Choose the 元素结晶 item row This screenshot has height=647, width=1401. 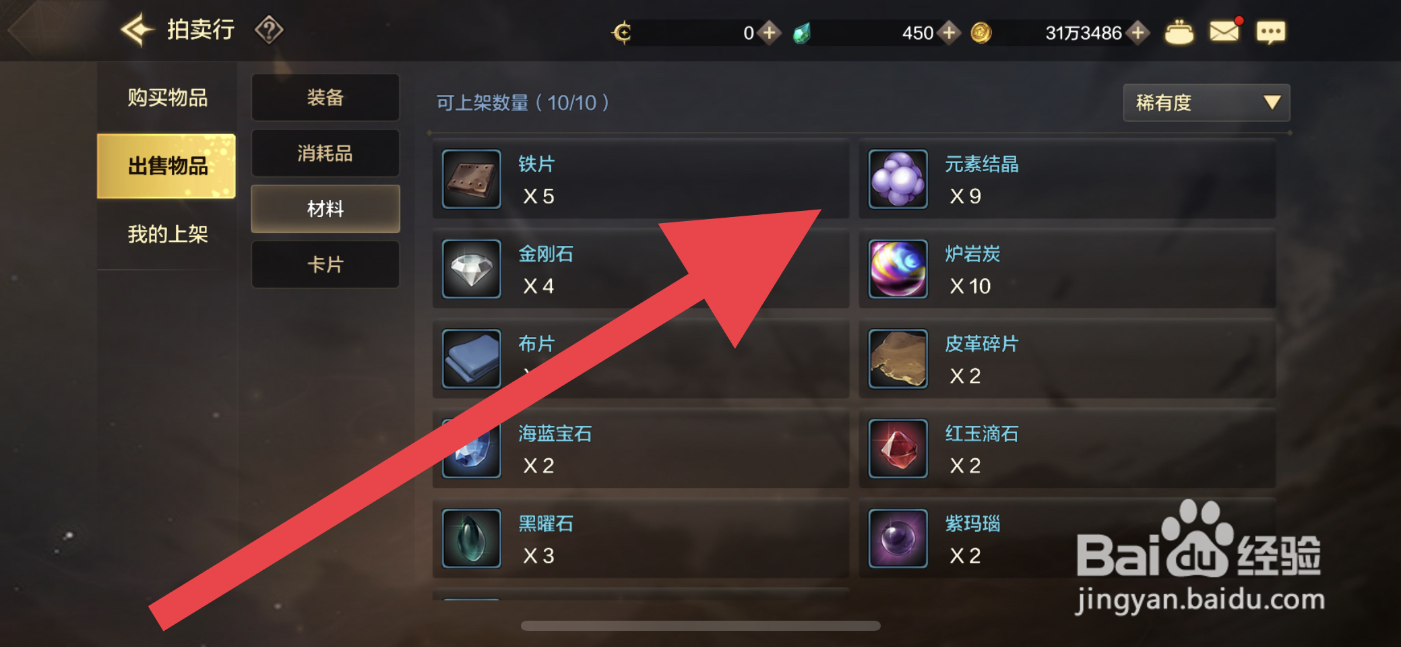(x=1067, y=179)
